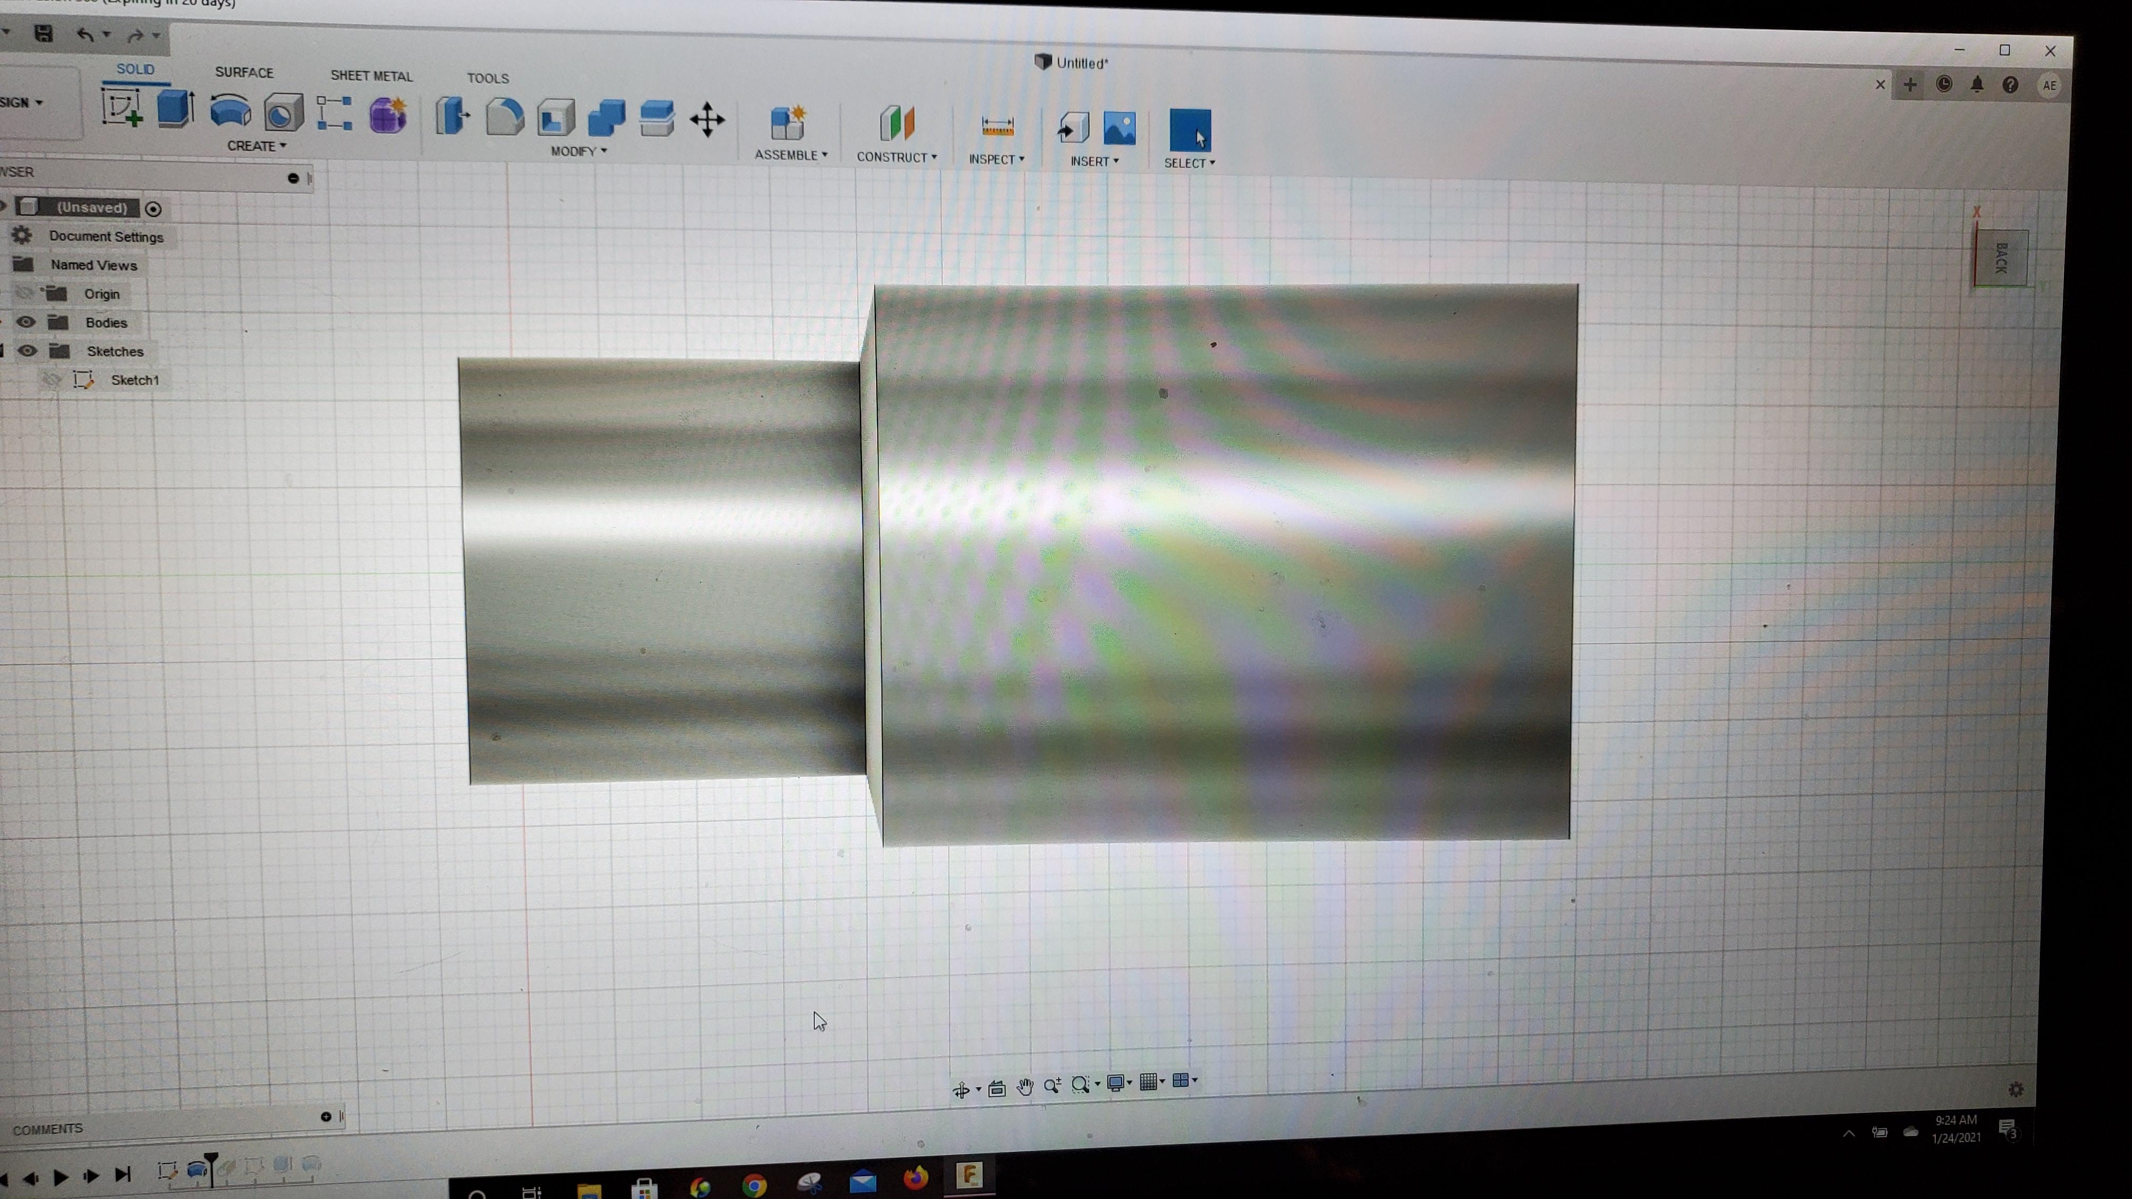Open Chrome from the taskbar
Viewport: 2132px width, 1199px height.
point(753,1185)
